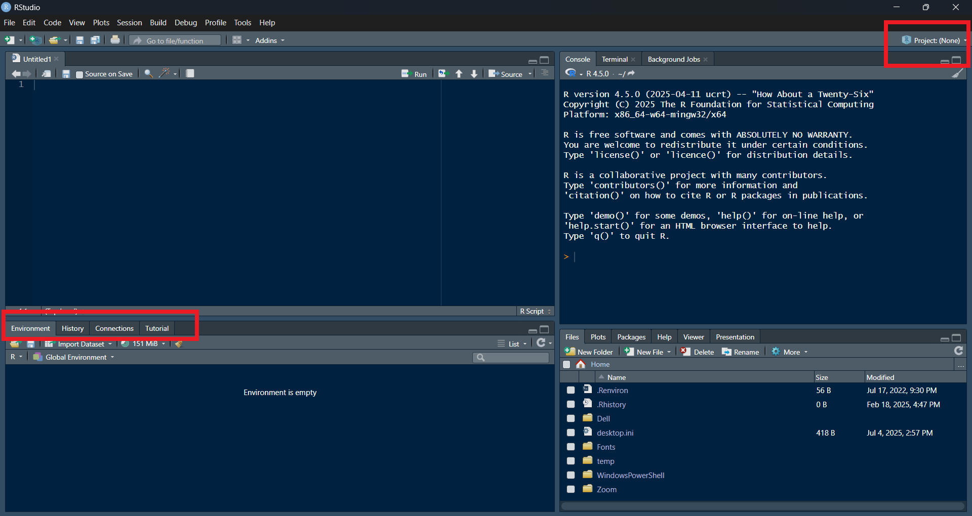Viewport: 972px width, 516px height.
Task: Open the R Script file type selector
Action: 535,311
